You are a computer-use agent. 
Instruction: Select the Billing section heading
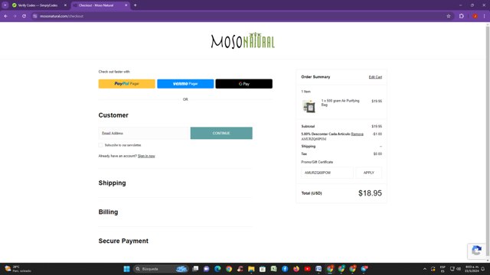(108, 212)
